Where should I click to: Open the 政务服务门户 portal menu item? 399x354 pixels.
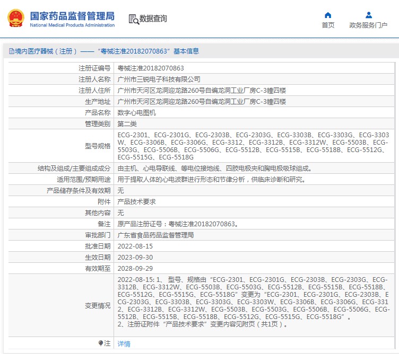(368, 25)
